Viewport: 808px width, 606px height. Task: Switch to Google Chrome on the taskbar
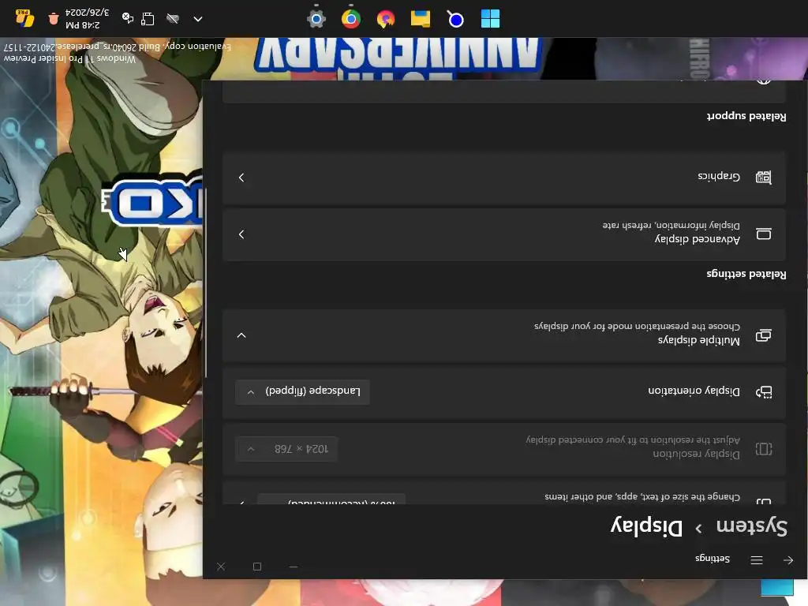(351, 19)
